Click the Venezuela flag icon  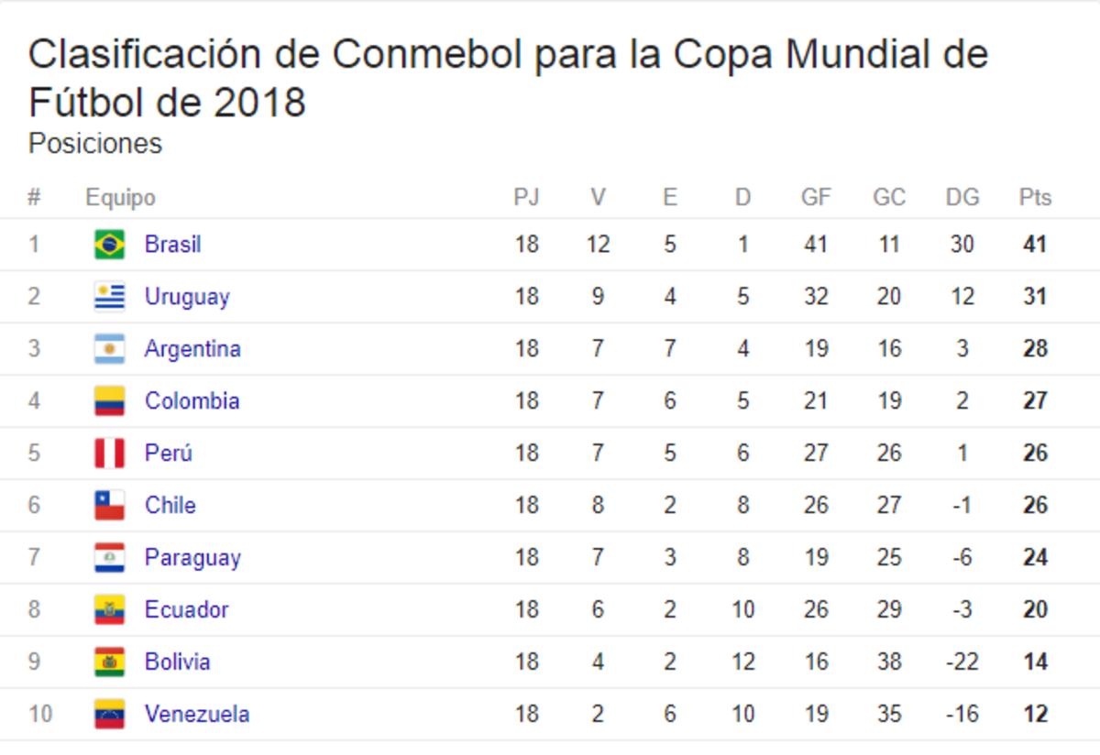[109, 715]
